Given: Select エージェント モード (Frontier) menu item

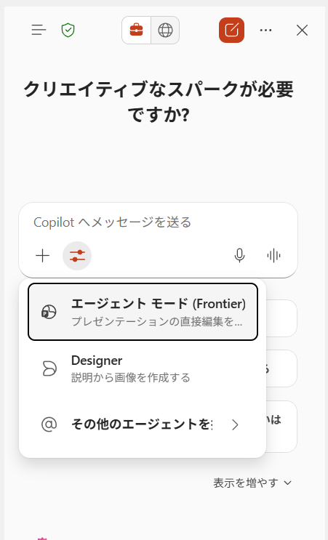Looking at the screenshot, I should [143, 312].
